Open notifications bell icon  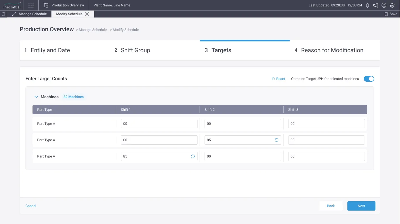(368, 5)
